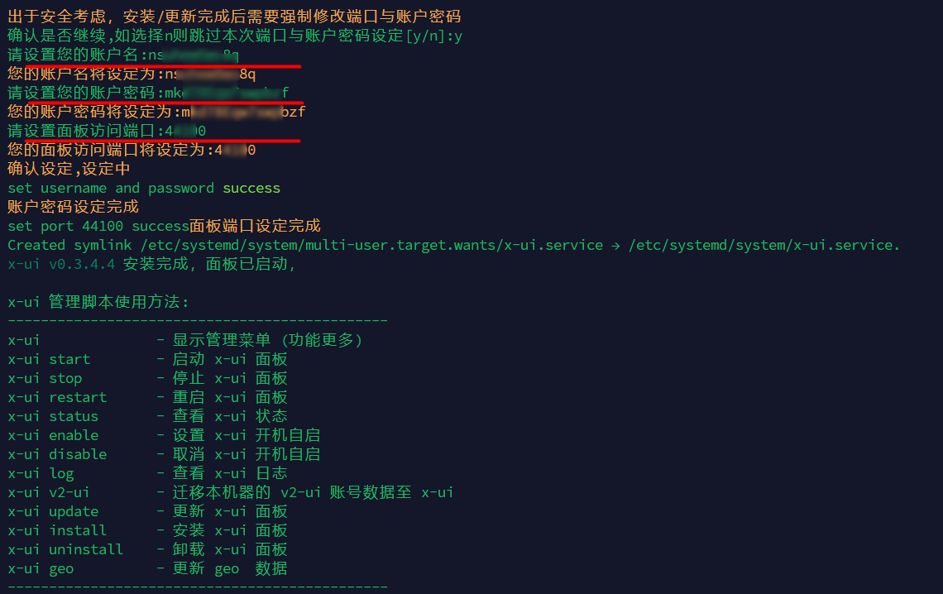Click the 'x-ui v0.3.4.4' version text

[x=61, y=264]
